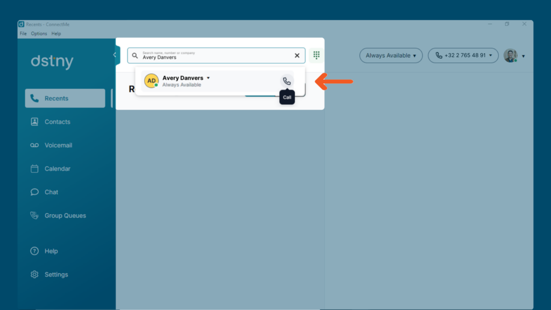Select the Avery Danvers name in results
Viewport: 551px width, 310px height.
[183, 78]
